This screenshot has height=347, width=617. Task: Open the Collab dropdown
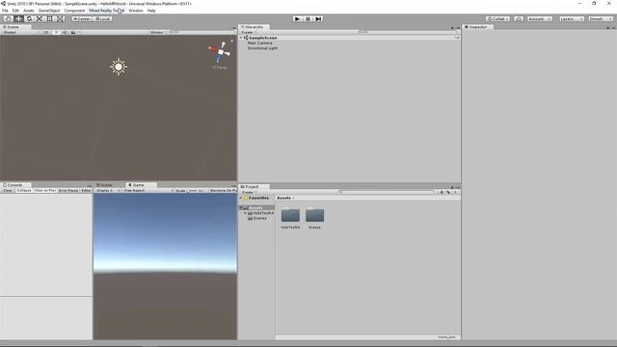[x=497, y=19]
